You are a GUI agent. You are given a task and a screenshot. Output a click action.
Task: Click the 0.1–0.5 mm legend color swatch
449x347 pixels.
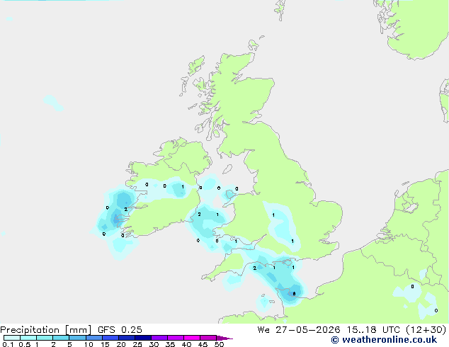tap(12, 338)
